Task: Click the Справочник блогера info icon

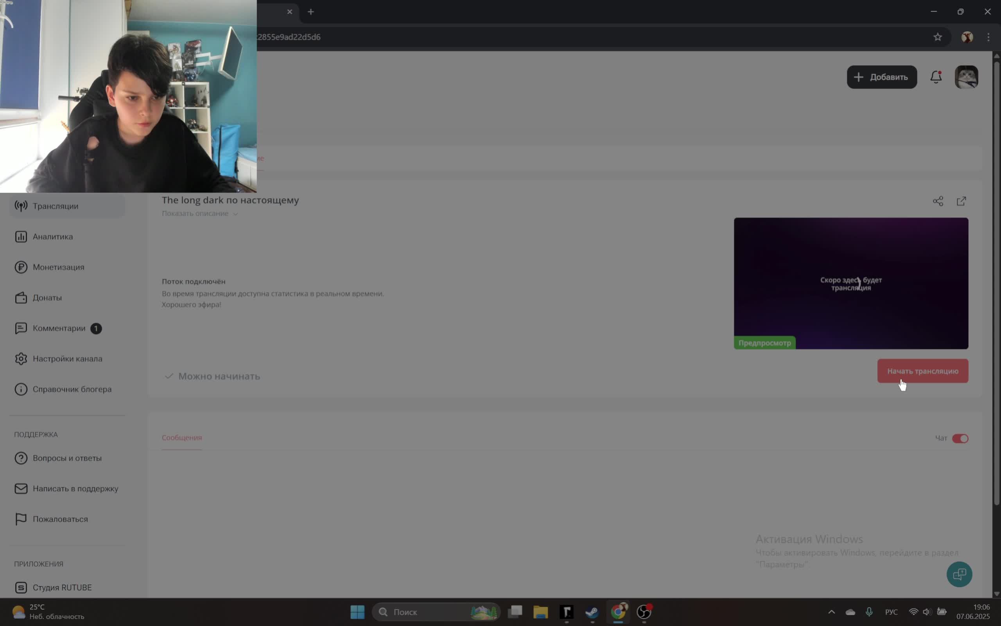Action: click(x=21, y=389)
